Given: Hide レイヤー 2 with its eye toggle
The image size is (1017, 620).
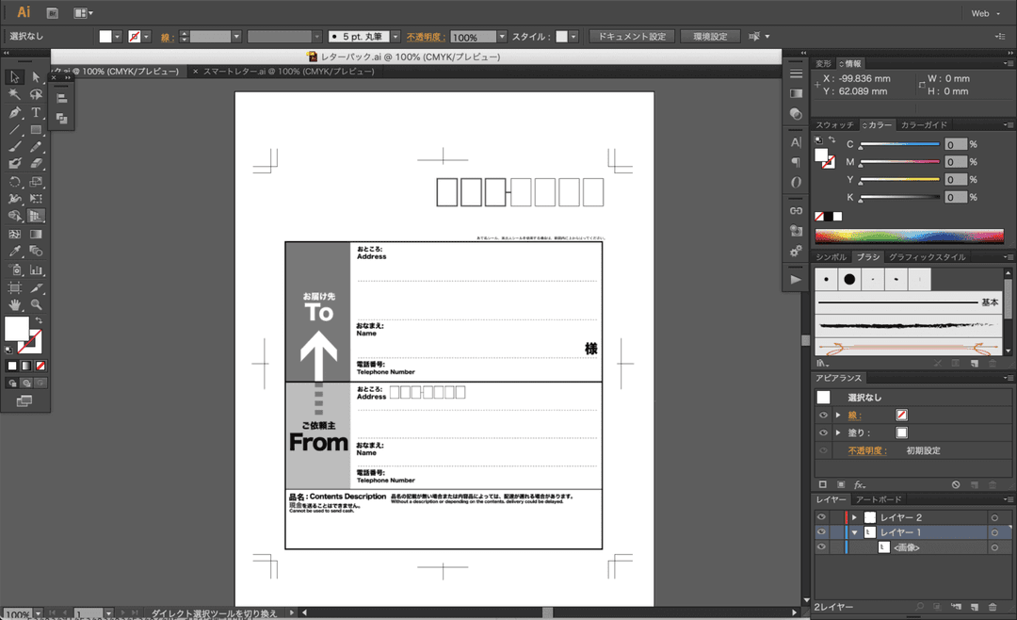Looking at the screenshot, I should (x=820, y=516).
